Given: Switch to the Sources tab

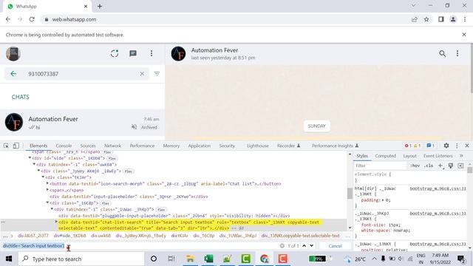Looking at the screenshot, I should coord(88,146).
